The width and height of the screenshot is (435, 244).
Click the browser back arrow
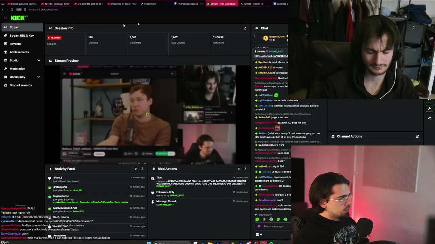(3, 9)
